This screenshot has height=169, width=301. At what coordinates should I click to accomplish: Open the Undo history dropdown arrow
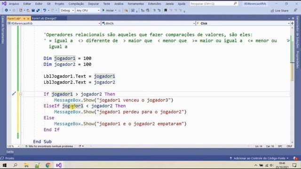(48, 10)
